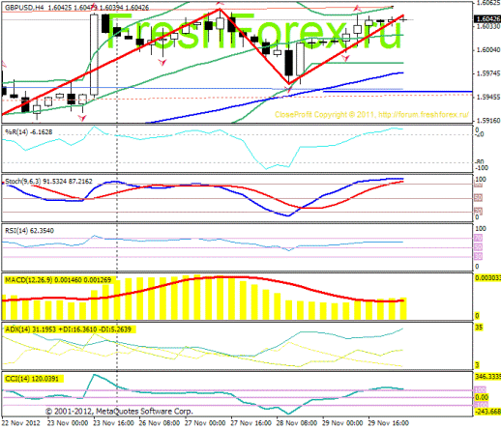This screenshot has width=501, height=429.
Task: Click the thick blue horizontal level line
Action: pos(398,92)
